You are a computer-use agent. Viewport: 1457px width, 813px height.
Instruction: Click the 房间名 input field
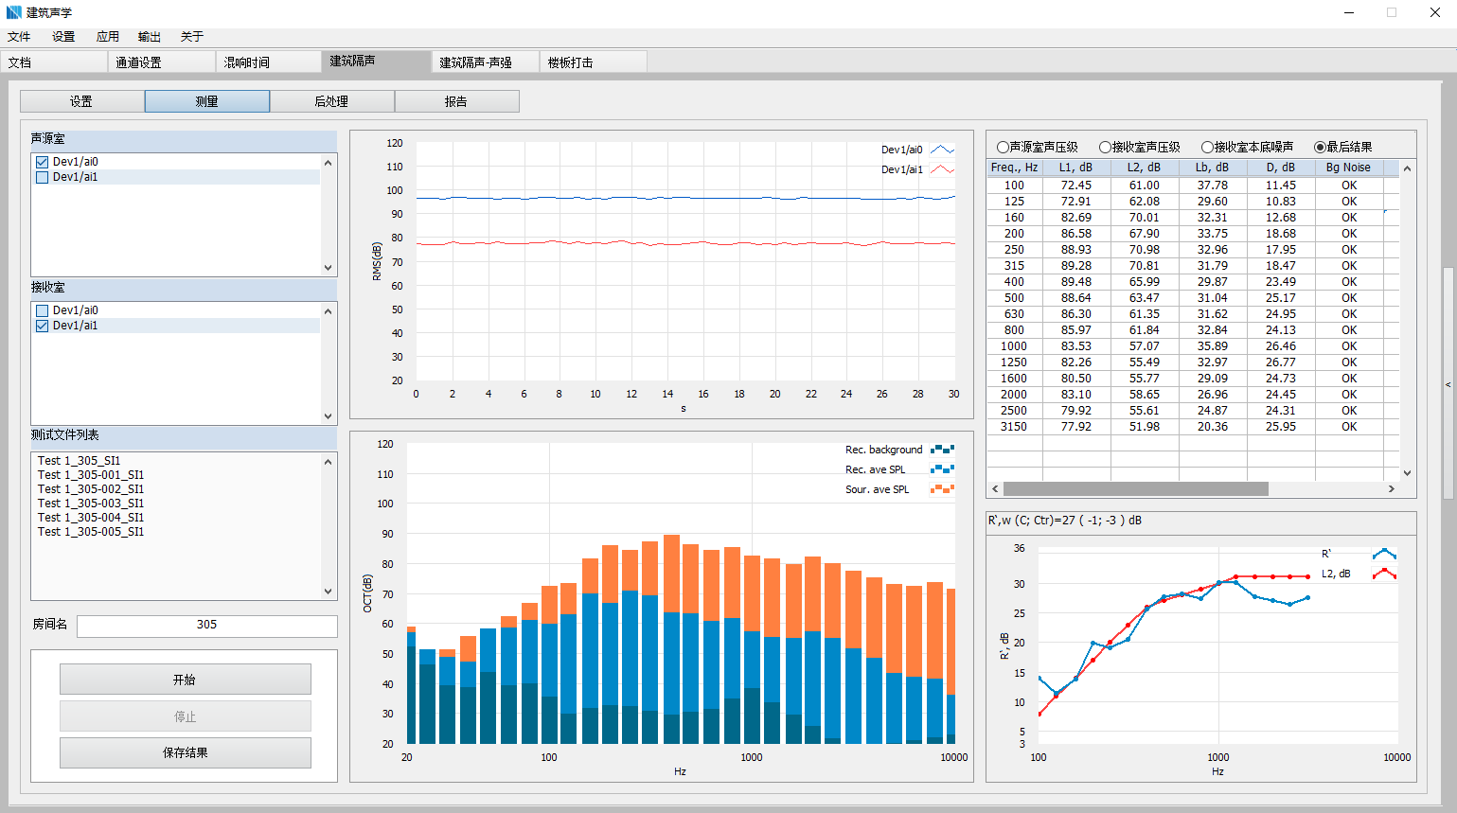206,625
